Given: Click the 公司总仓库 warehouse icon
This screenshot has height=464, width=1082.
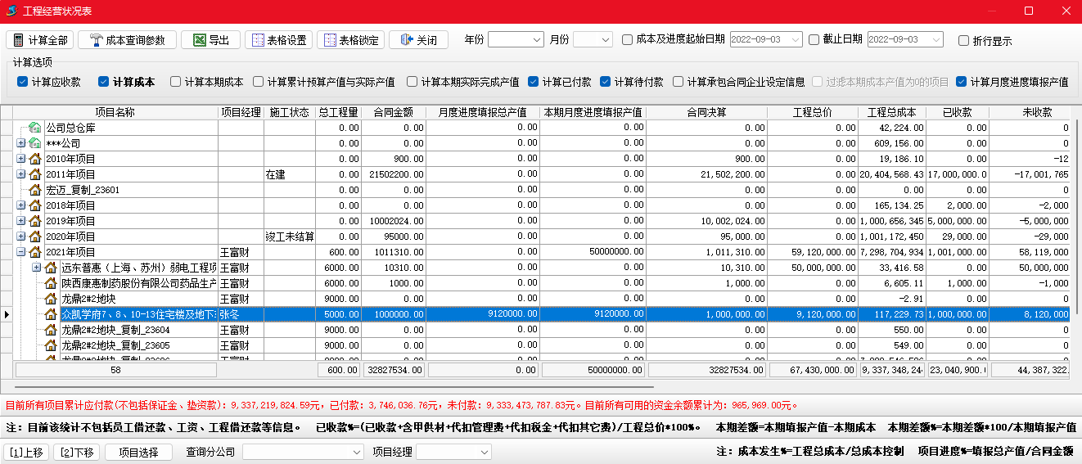Looking at the screenshot, I should (35, 128).
